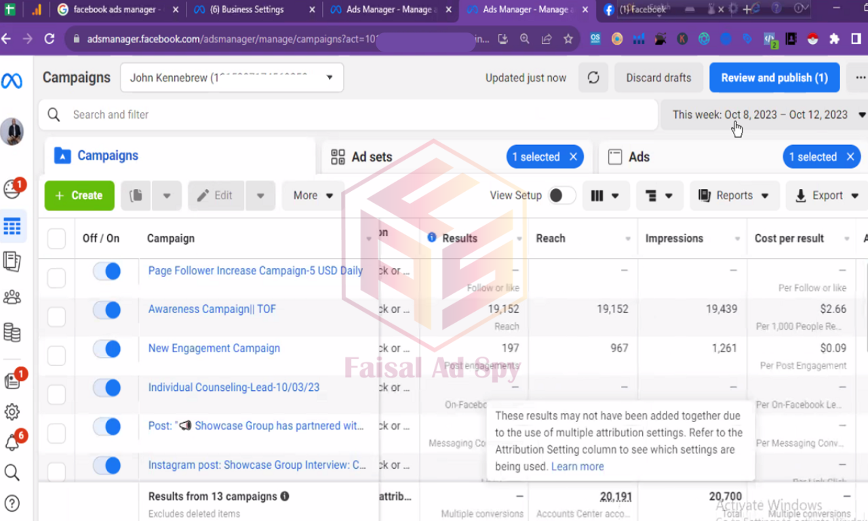Click the search magnifier in left sidebar
The height and width of the screenshot is (521, 868).
click(x=12, y=472)
